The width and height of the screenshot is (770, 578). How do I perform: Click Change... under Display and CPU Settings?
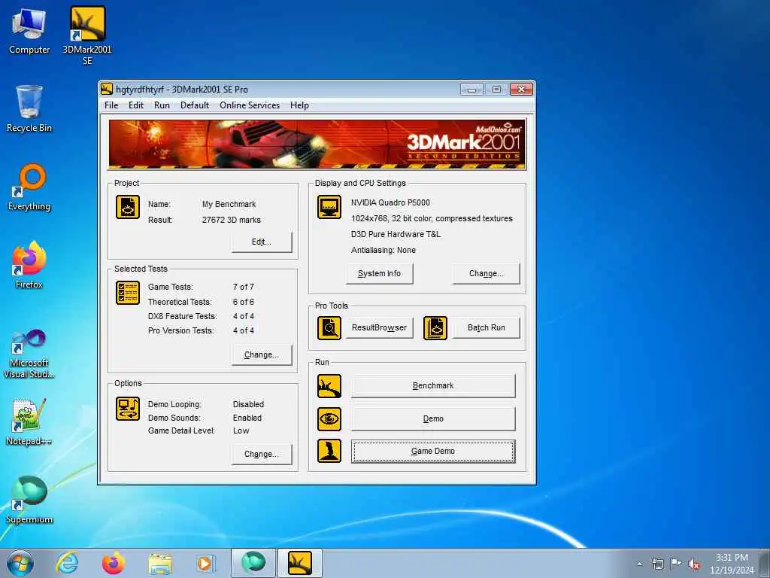487,274
